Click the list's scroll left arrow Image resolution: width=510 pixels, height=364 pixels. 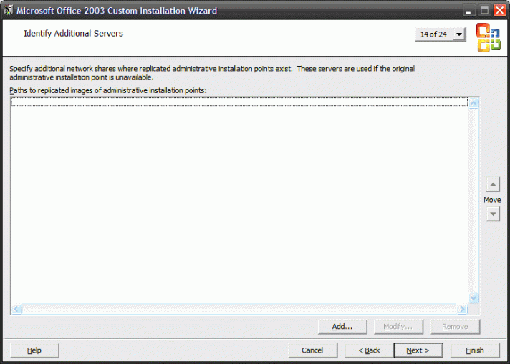click(16, 309)
